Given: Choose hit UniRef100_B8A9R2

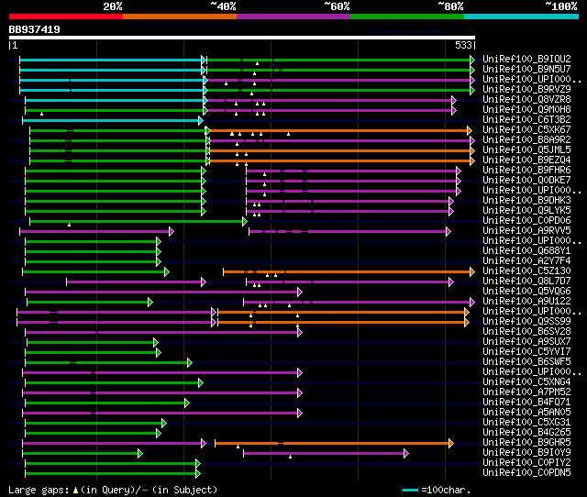Looking at the screenshot, I should click(526, 140).
